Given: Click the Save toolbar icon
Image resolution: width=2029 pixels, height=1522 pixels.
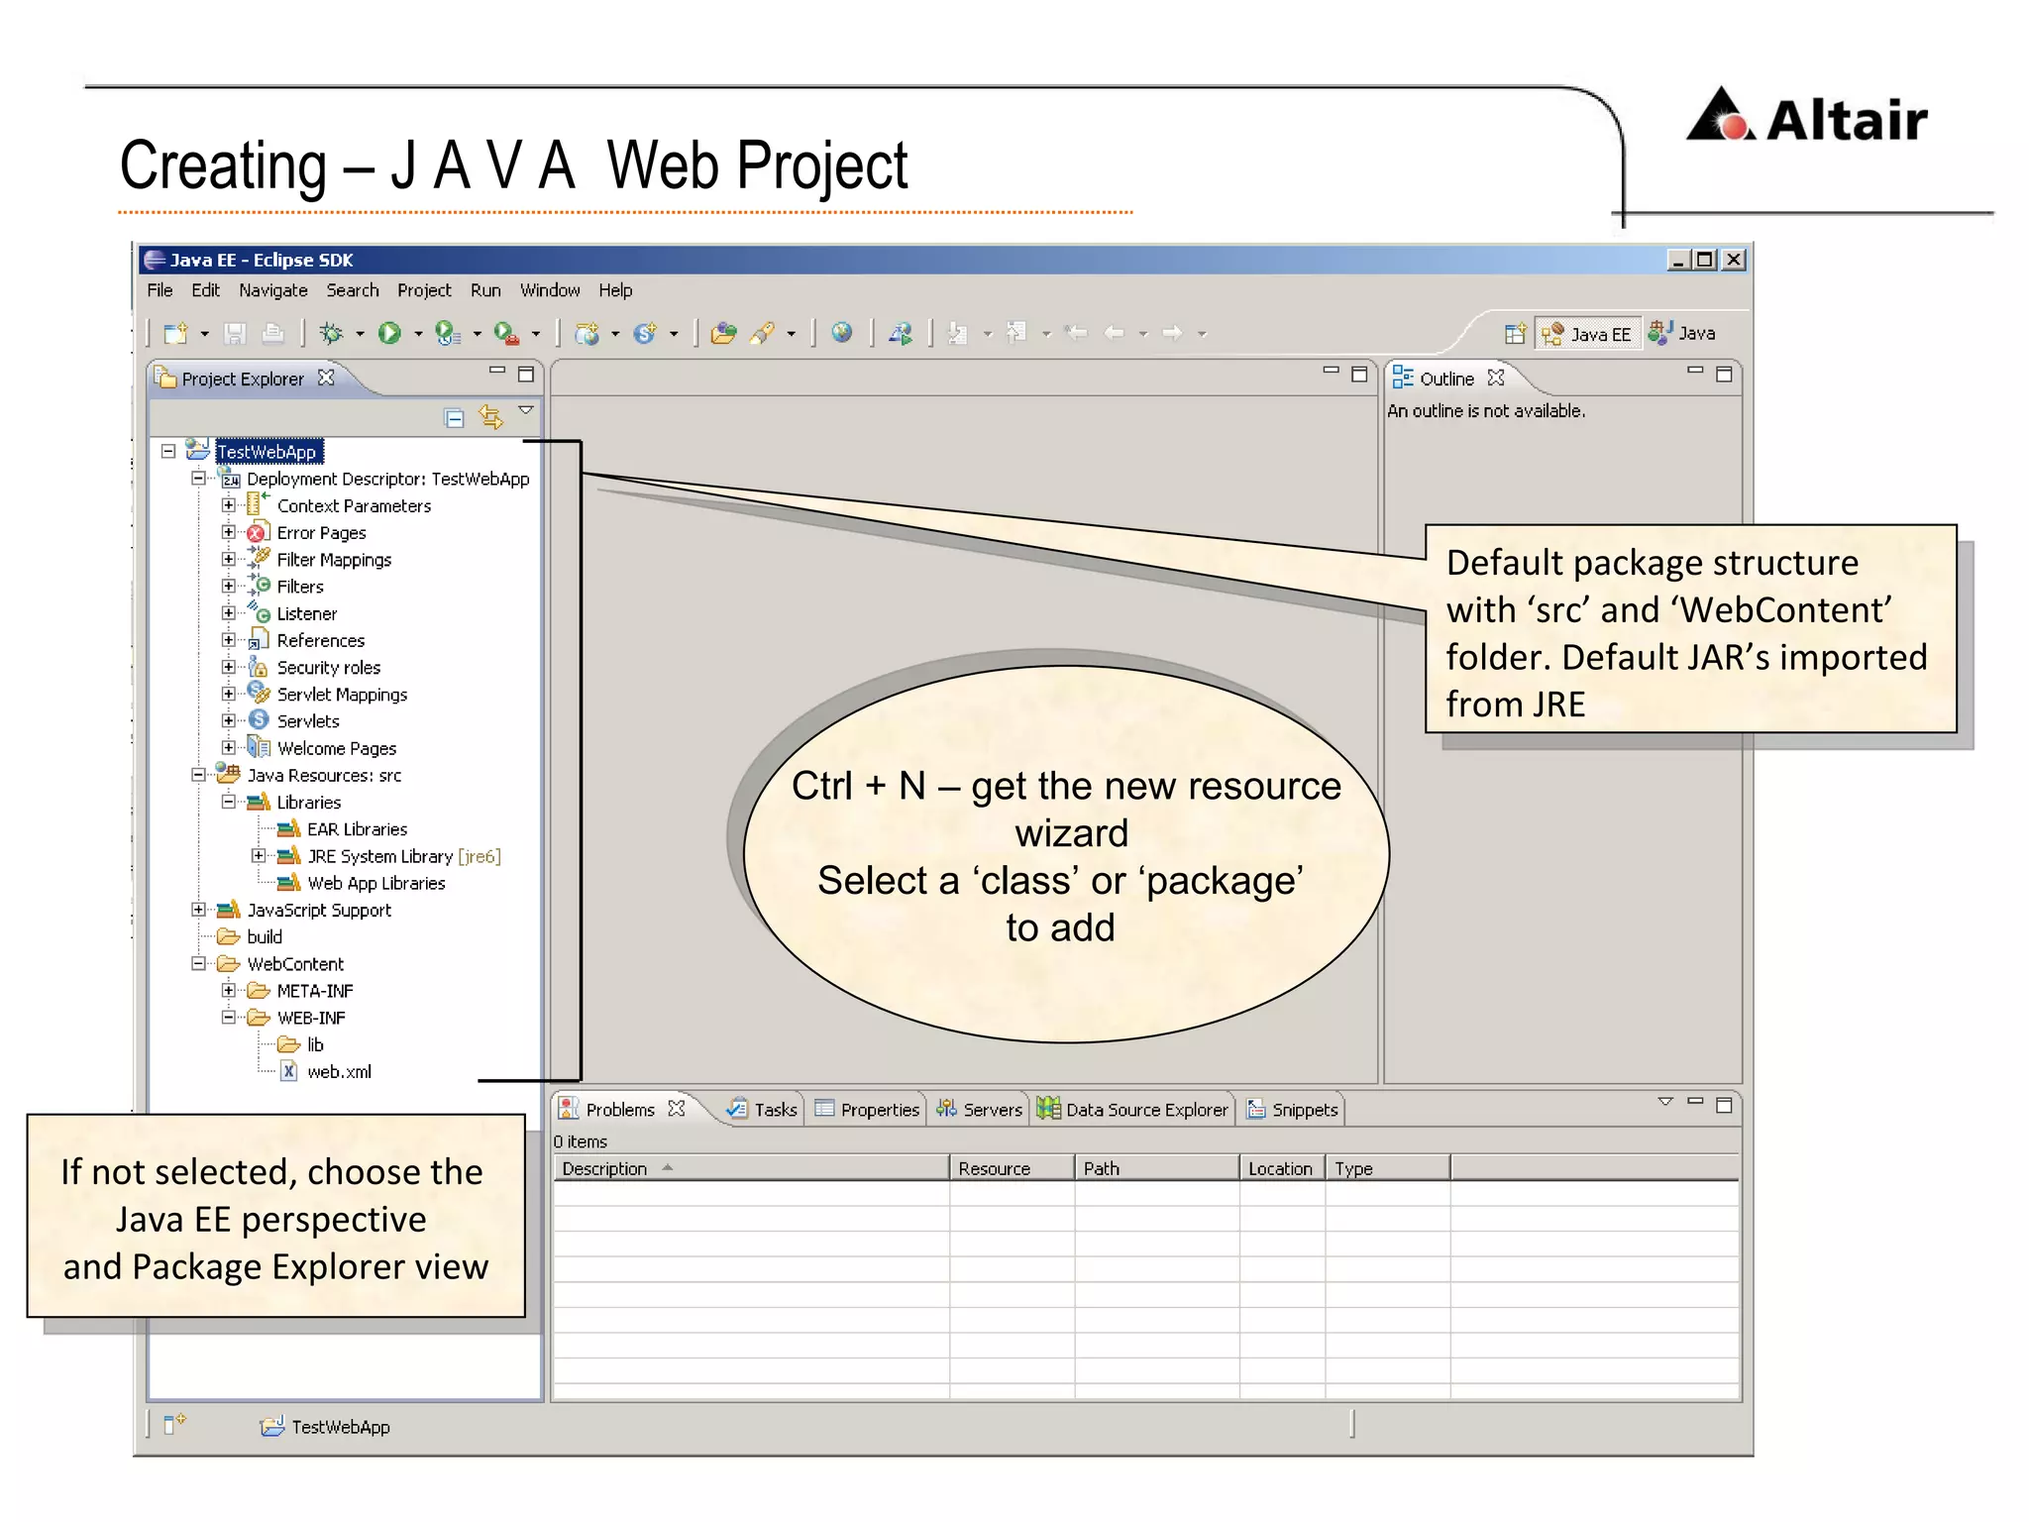Looking at the screenshot, I should pos(235,334).
